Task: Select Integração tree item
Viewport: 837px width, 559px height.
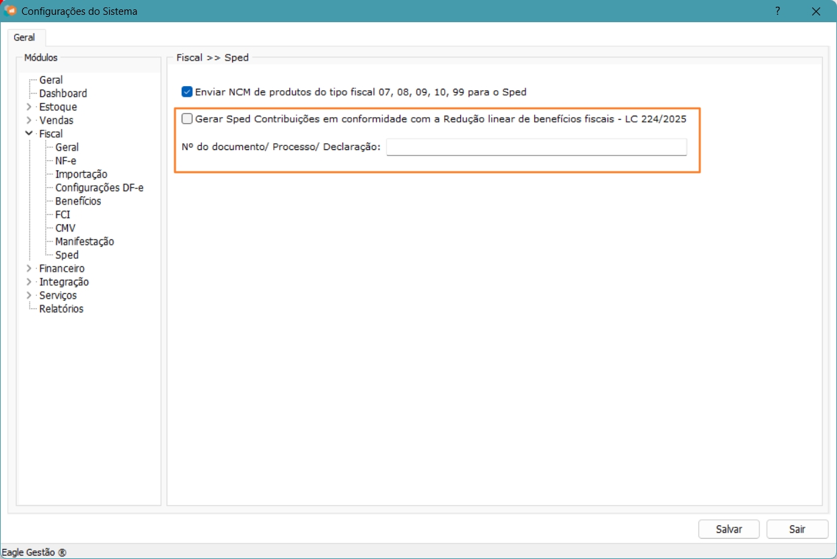Action: pos(64,282)
